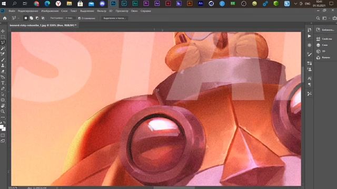
Task: Open the Просмотр menu
Action: pyautogui.click(x=122, y=11)
